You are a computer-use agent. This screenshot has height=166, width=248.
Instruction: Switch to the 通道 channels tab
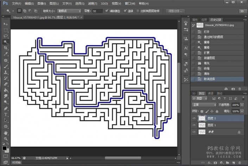click(210, 93)
